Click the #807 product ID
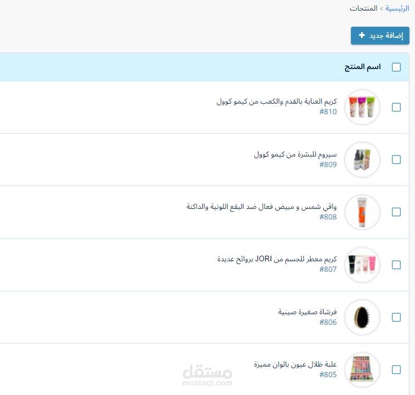Viewport: 415px width, 395px height. 328,269
